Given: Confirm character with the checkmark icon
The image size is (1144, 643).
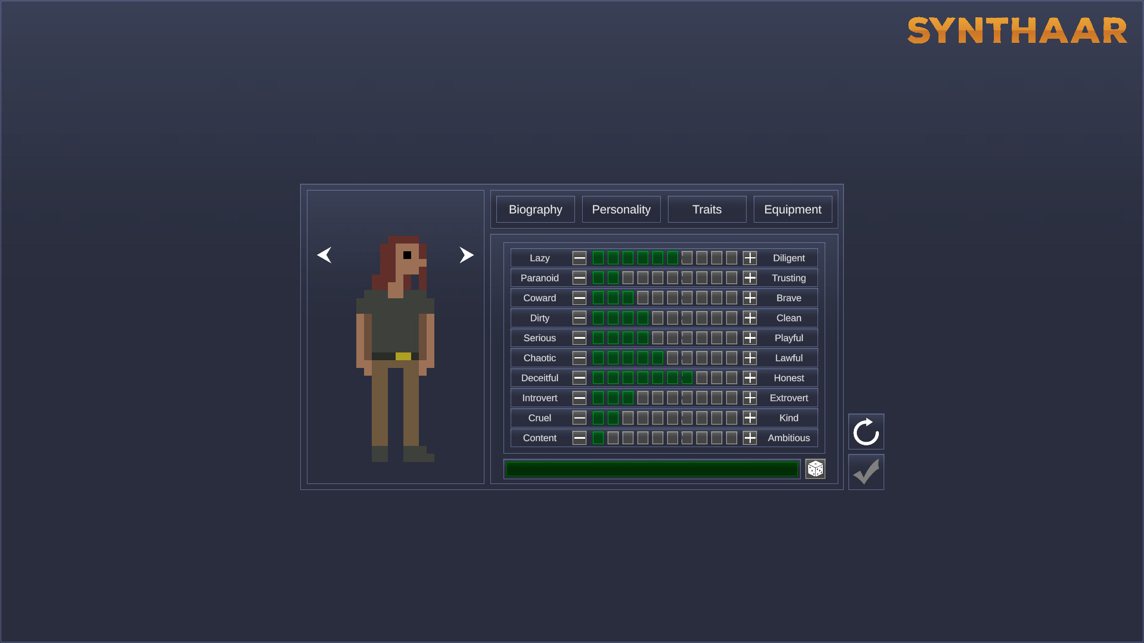Looking at the screenshot, I should coord(866,472).
